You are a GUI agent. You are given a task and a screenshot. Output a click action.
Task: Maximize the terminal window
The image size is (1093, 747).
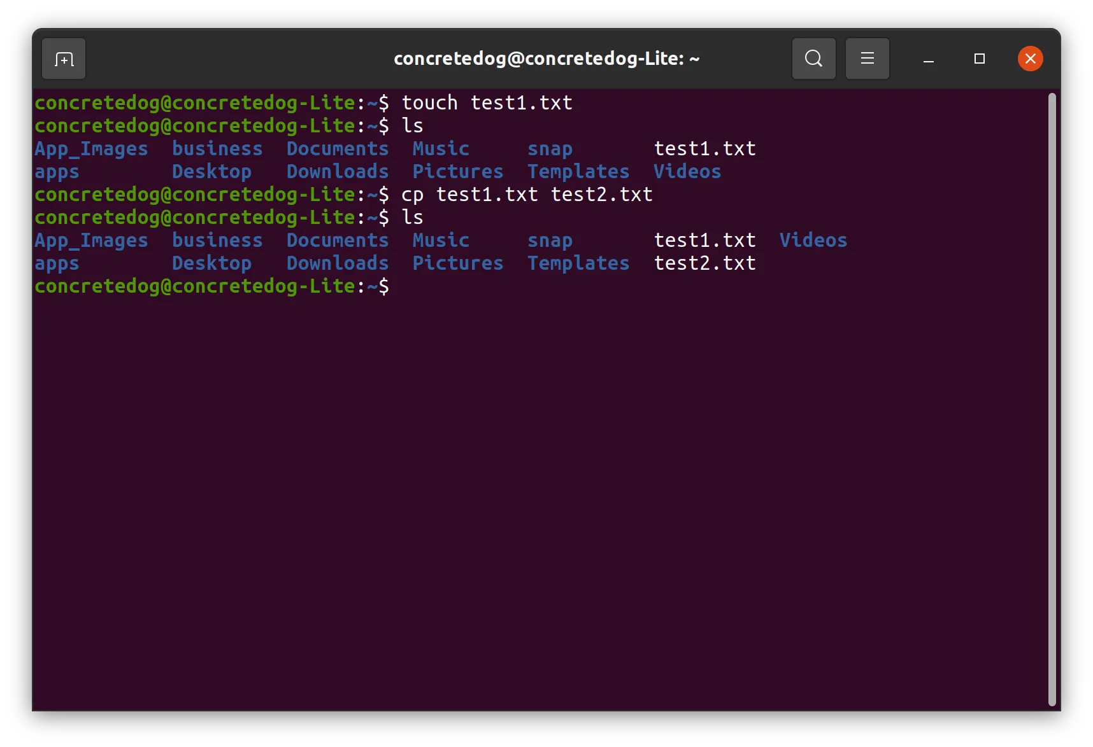[x=980, y=59]
